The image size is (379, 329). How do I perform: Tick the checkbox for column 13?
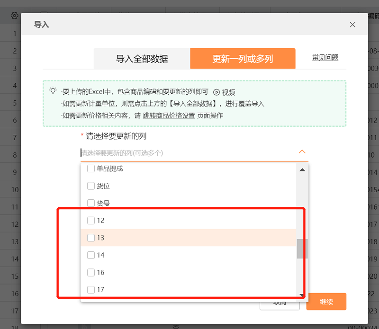tap(91, 238)
